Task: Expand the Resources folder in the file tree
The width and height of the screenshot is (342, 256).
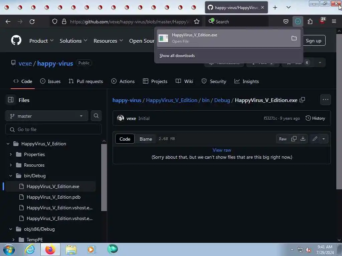Action: tap(11, 165)
